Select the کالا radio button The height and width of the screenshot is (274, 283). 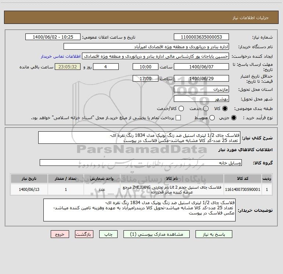(x=225, y=108)
